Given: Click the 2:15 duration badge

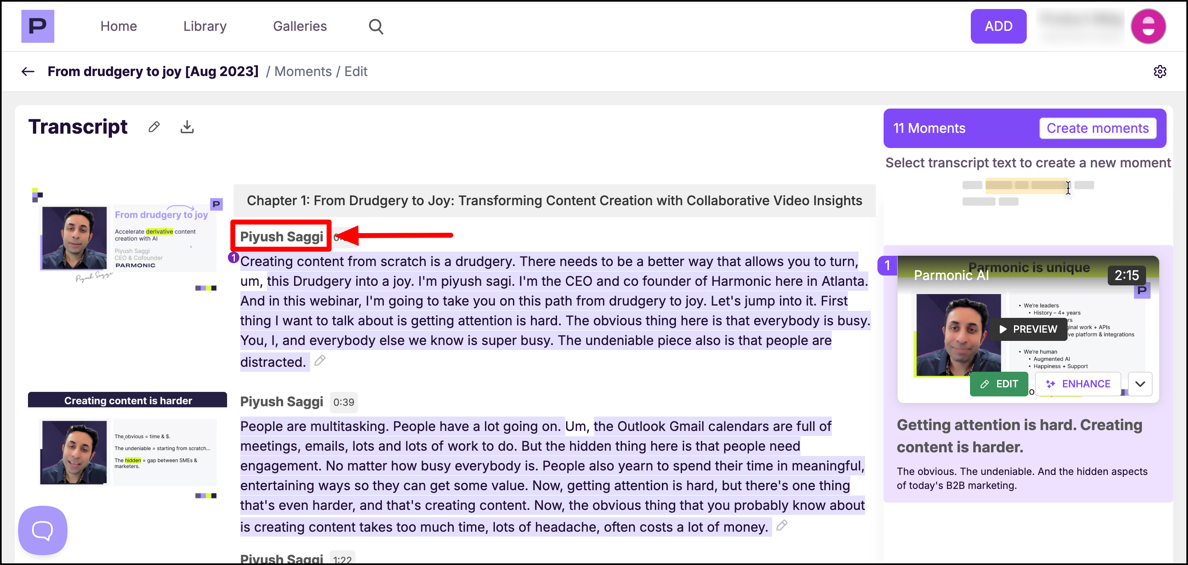Looking at the screenshot, I should (1126, 275).
